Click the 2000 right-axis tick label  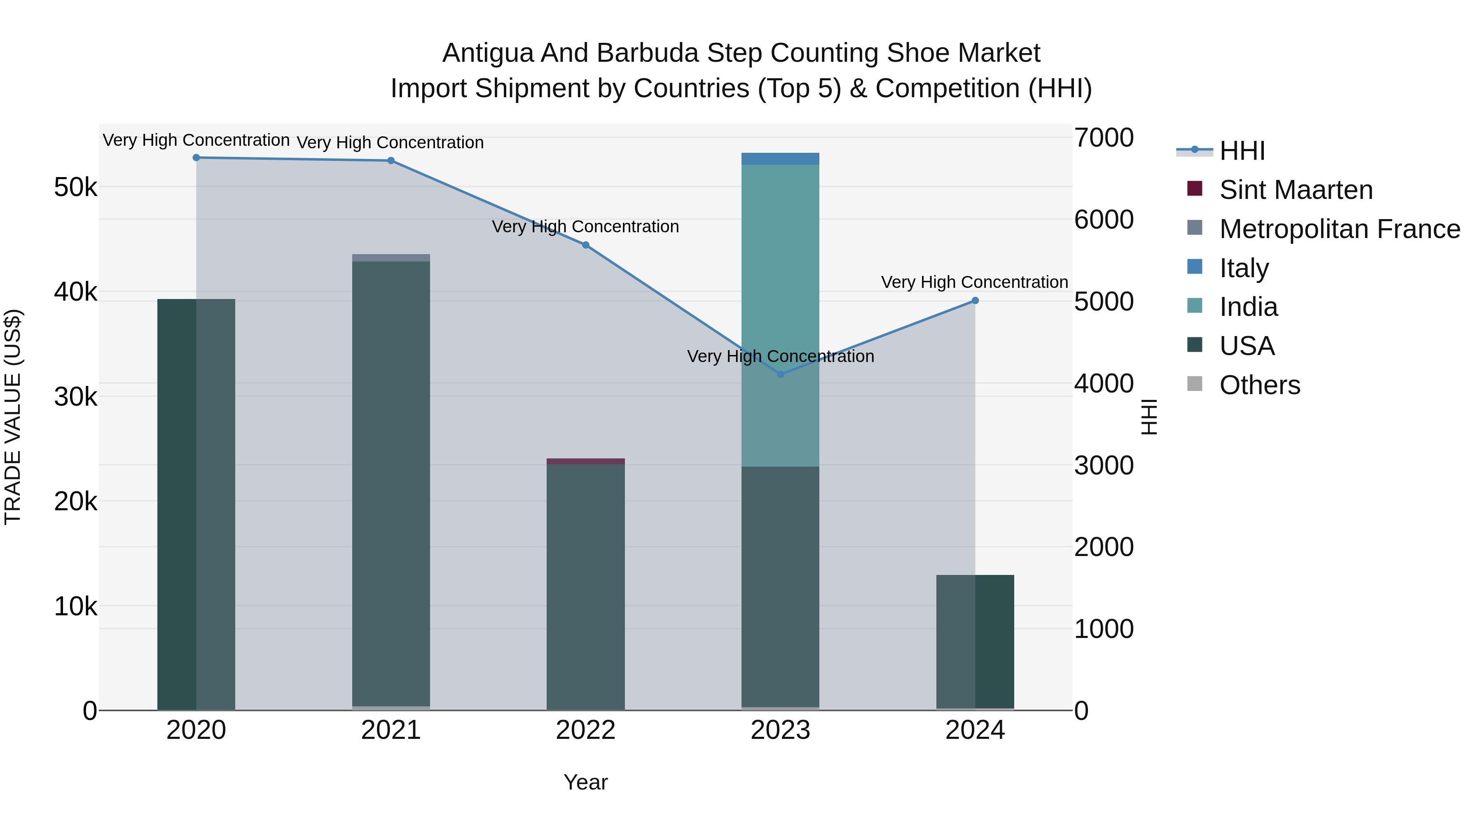click(1104, 547)
